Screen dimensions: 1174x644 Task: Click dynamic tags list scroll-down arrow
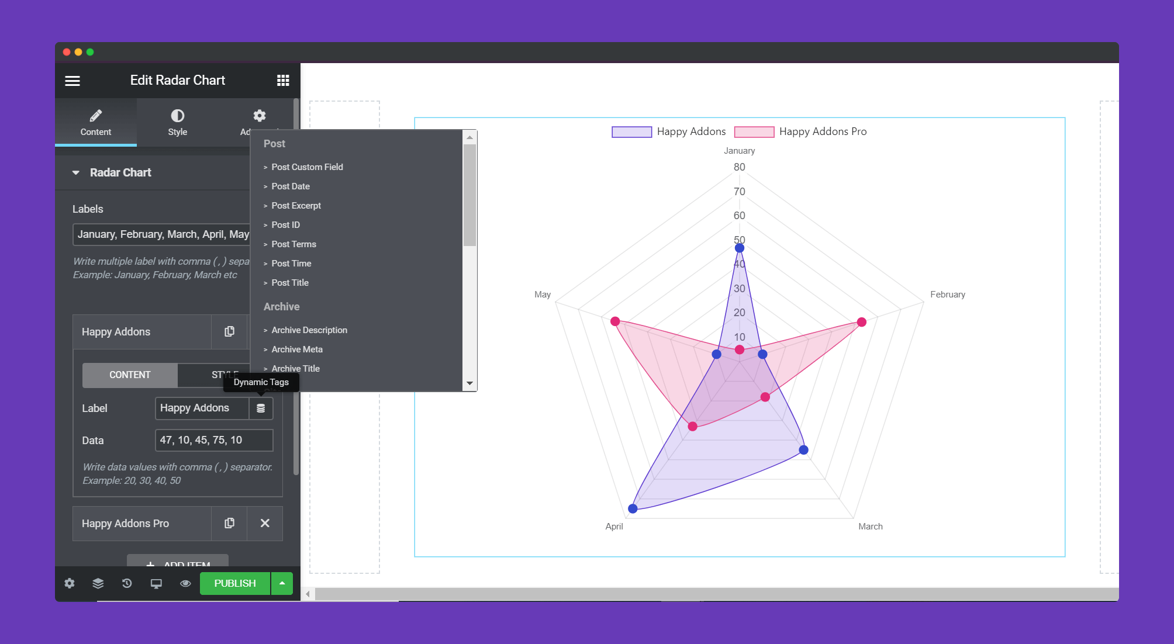[x=469, y=384]
